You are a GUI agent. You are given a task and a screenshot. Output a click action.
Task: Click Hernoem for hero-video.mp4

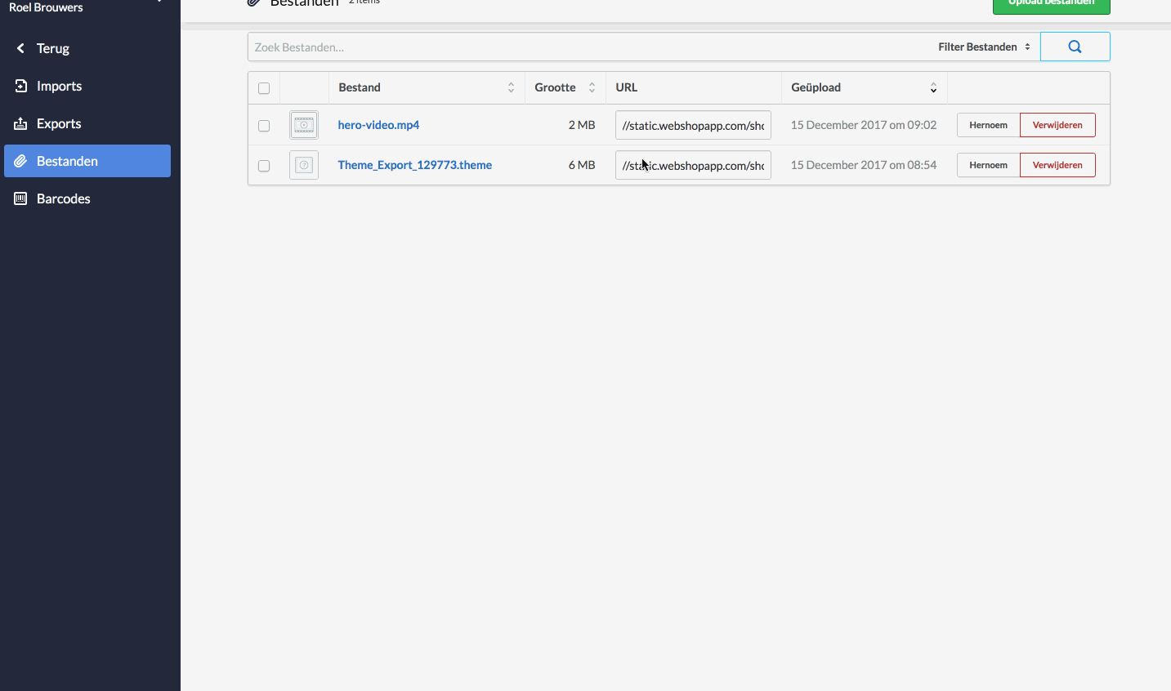tap(988, 125)
